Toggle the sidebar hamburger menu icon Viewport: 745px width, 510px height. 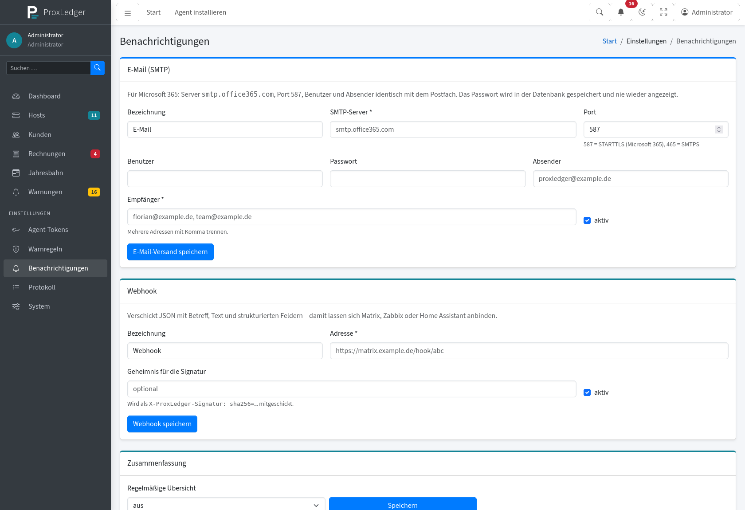(128, 13)
